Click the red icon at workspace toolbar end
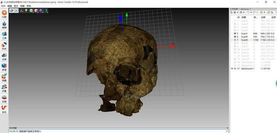277x133 pixels. (272, 12)
